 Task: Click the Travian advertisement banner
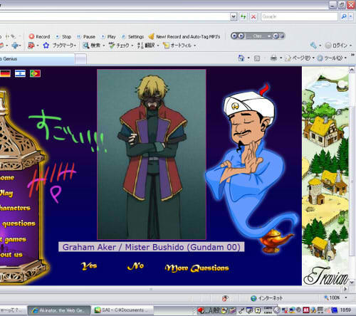[x=325, y=176]
